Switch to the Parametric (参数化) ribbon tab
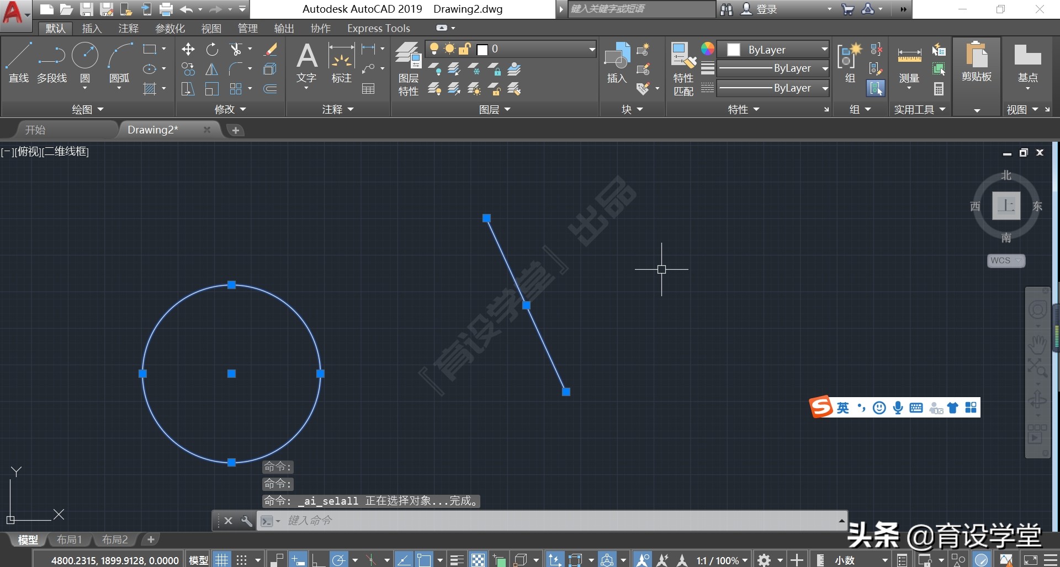 [170, 29]
